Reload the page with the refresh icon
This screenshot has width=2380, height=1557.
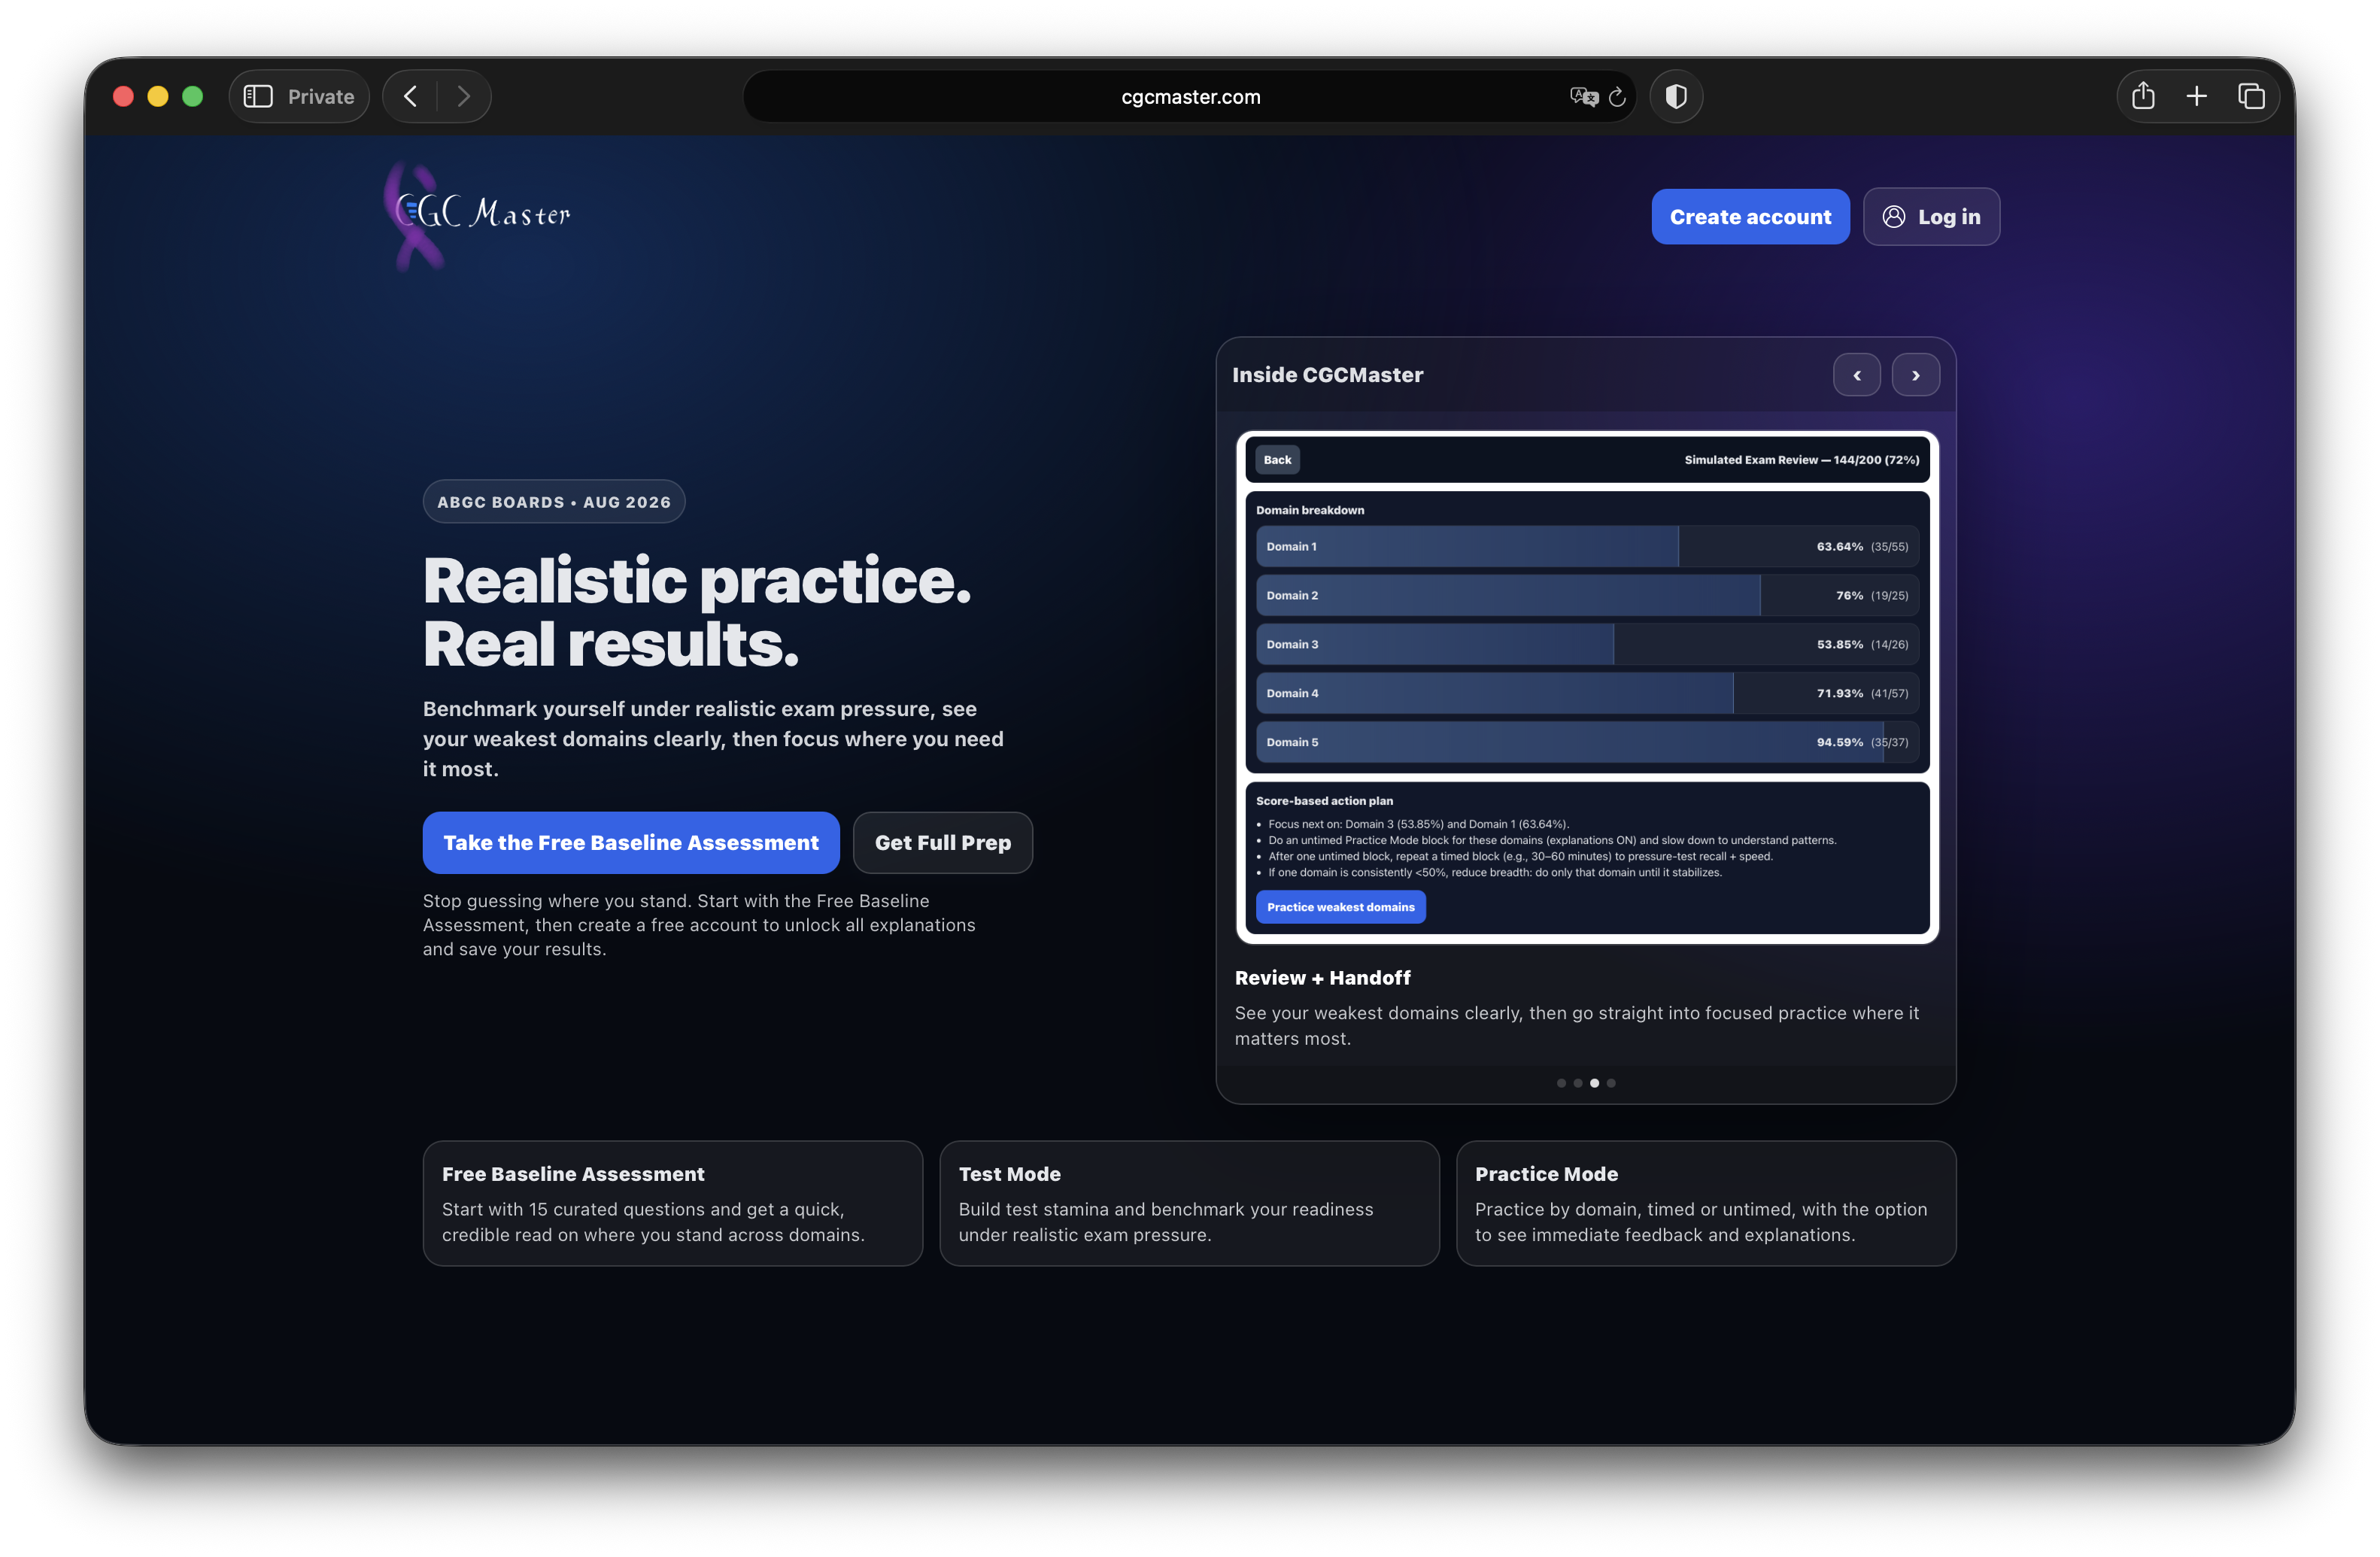[x=1617, y=97]
